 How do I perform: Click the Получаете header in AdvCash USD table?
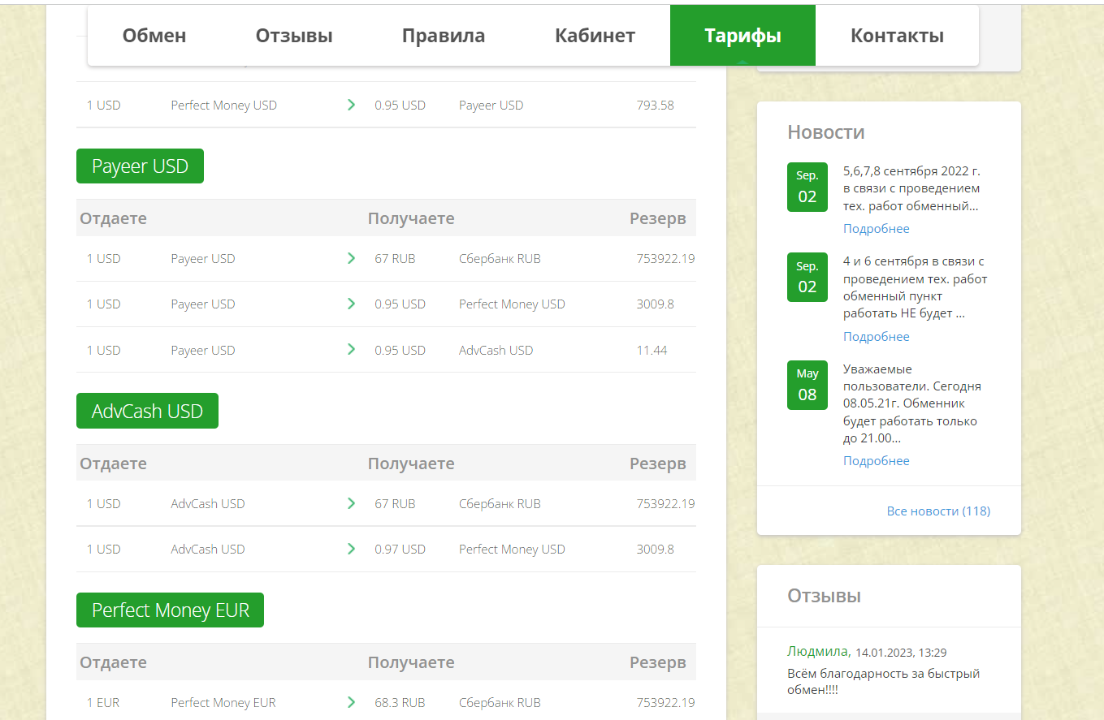tap(411, 463)
